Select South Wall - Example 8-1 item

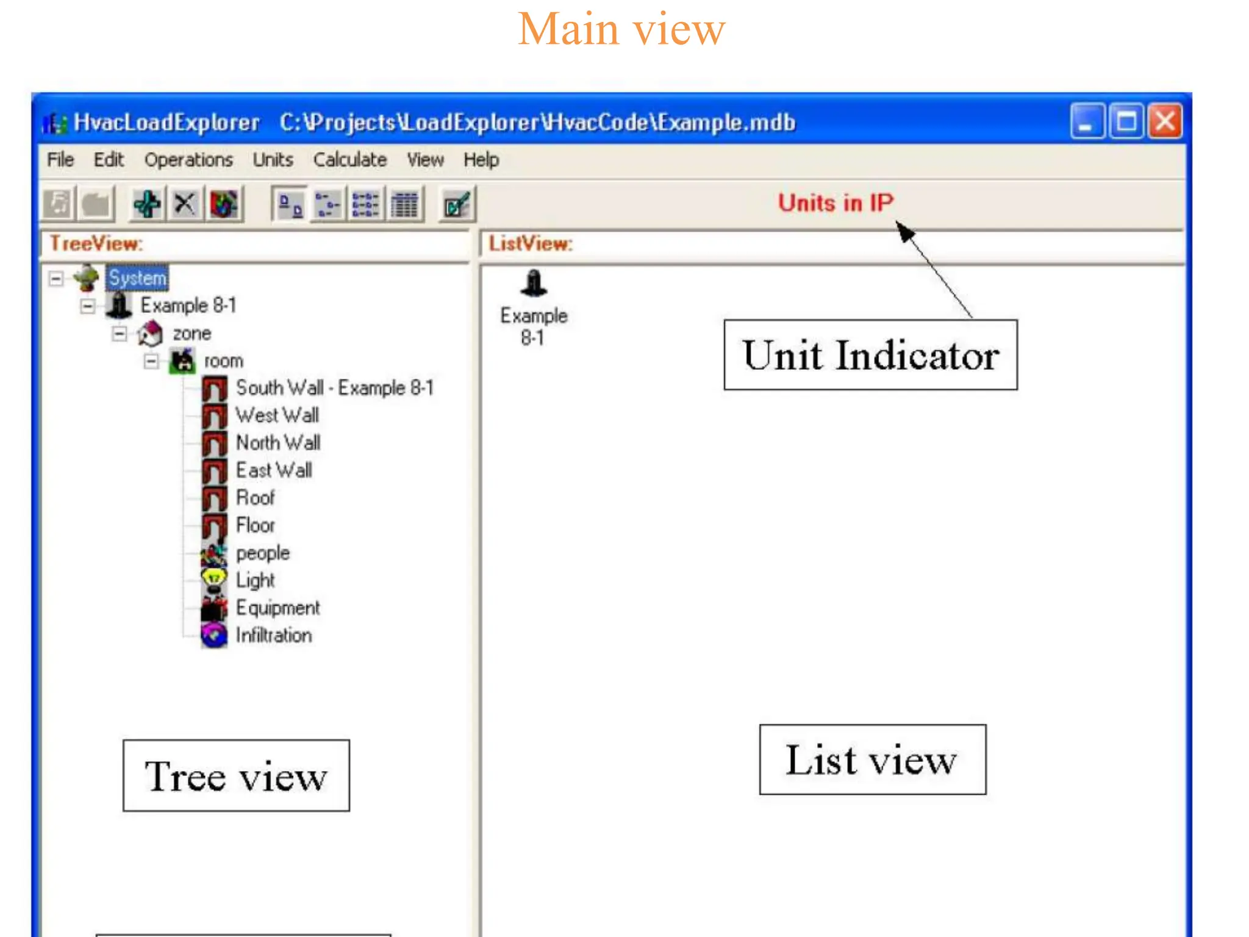click(x=334, y=388)
